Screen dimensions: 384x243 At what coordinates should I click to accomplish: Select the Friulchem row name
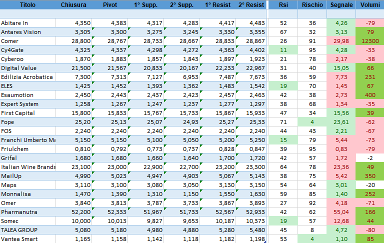coord(27,149)
